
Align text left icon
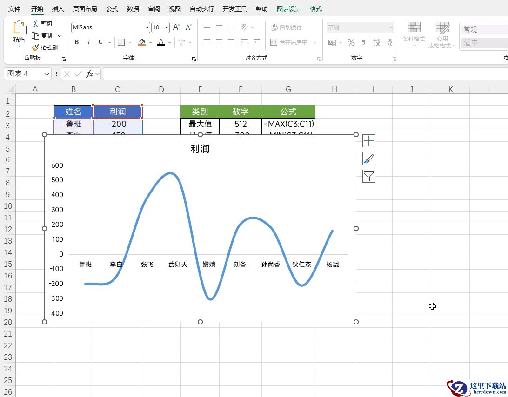pyautogui.click(x=207, y=42)
